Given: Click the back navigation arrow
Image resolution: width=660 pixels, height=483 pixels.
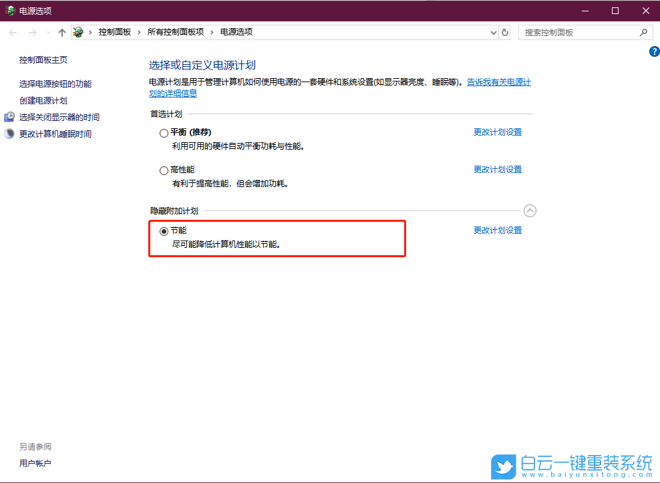Looking at the screenshot, I should (12, 31).
